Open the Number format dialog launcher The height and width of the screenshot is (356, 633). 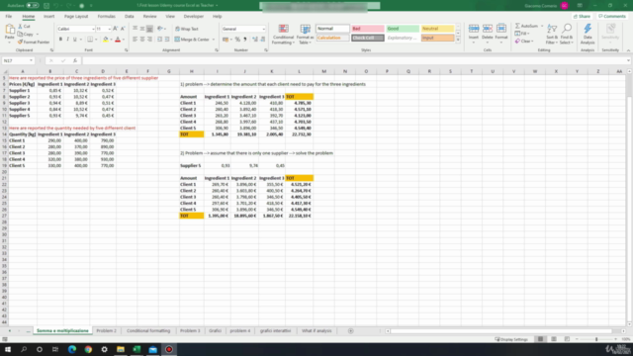pos(266,50)
